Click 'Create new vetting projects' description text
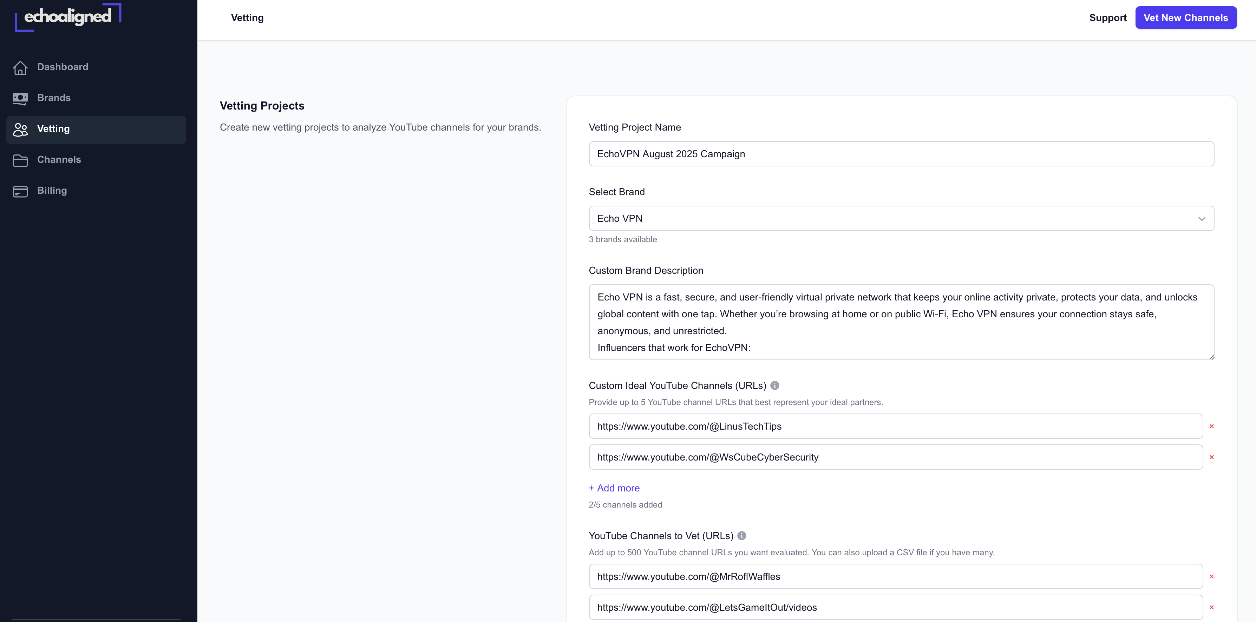 tap(380, 127)
